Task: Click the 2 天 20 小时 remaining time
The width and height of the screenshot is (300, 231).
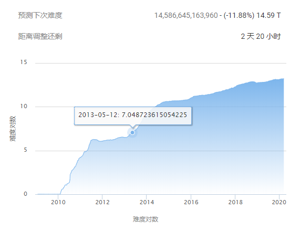Action: (261, 36)
